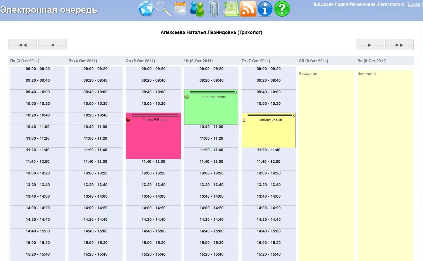Select Tuesday 14:00 - 14:20 slot
This screenshot has width=423, height=261.
(95, 211)
